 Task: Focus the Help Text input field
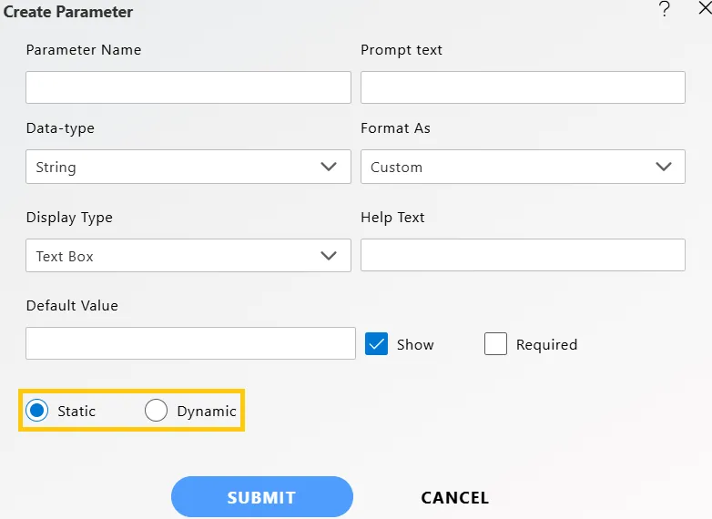(523, 255)
